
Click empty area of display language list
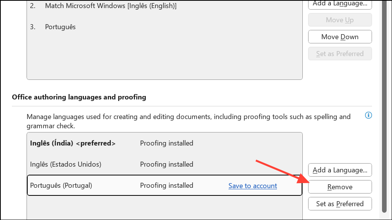pyautogui.click(x=165, y=57)
